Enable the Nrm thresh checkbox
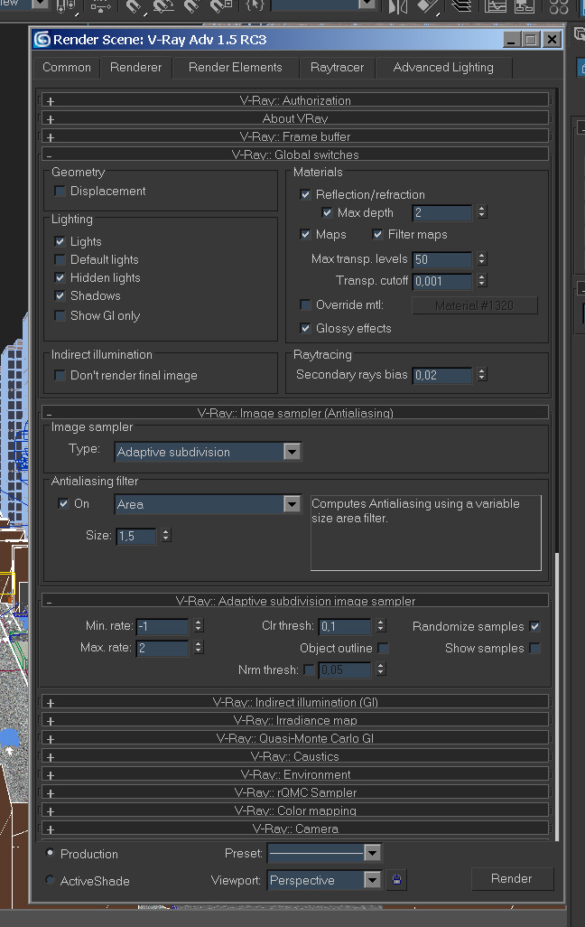The image size is (585, 927). [x=309, y=669]
